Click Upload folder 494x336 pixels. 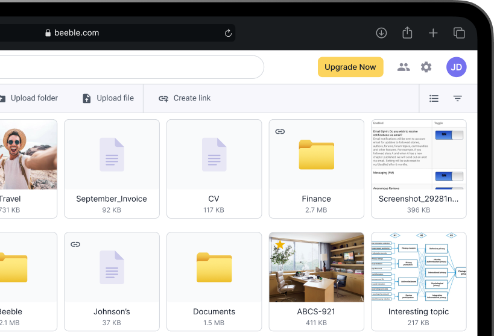point(29,98)
